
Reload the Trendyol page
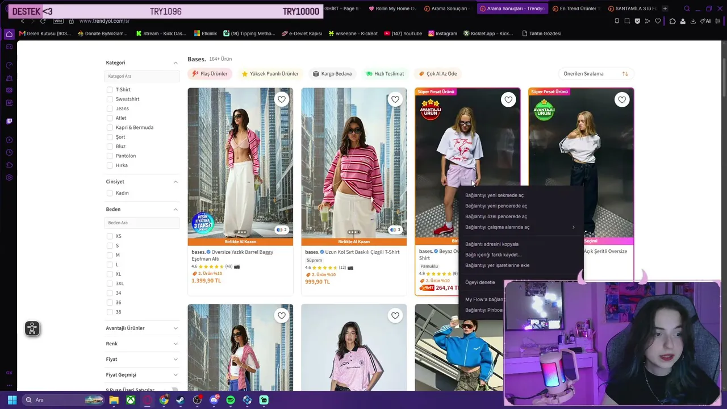(43, 21)
